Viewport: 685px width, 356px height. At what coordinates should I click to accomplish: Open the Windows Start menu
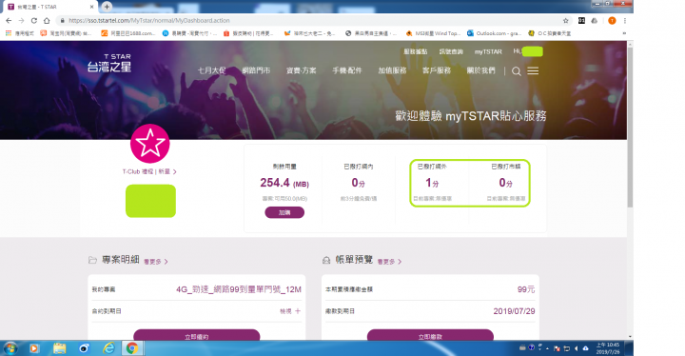pos(10,348)
